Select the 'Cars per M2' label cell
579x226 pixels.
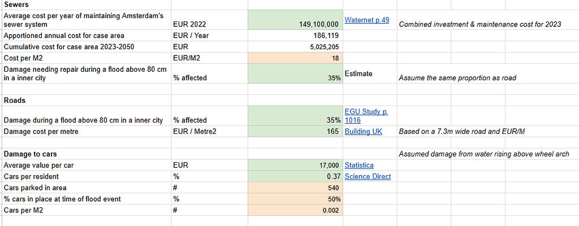[x=87, y=210]
